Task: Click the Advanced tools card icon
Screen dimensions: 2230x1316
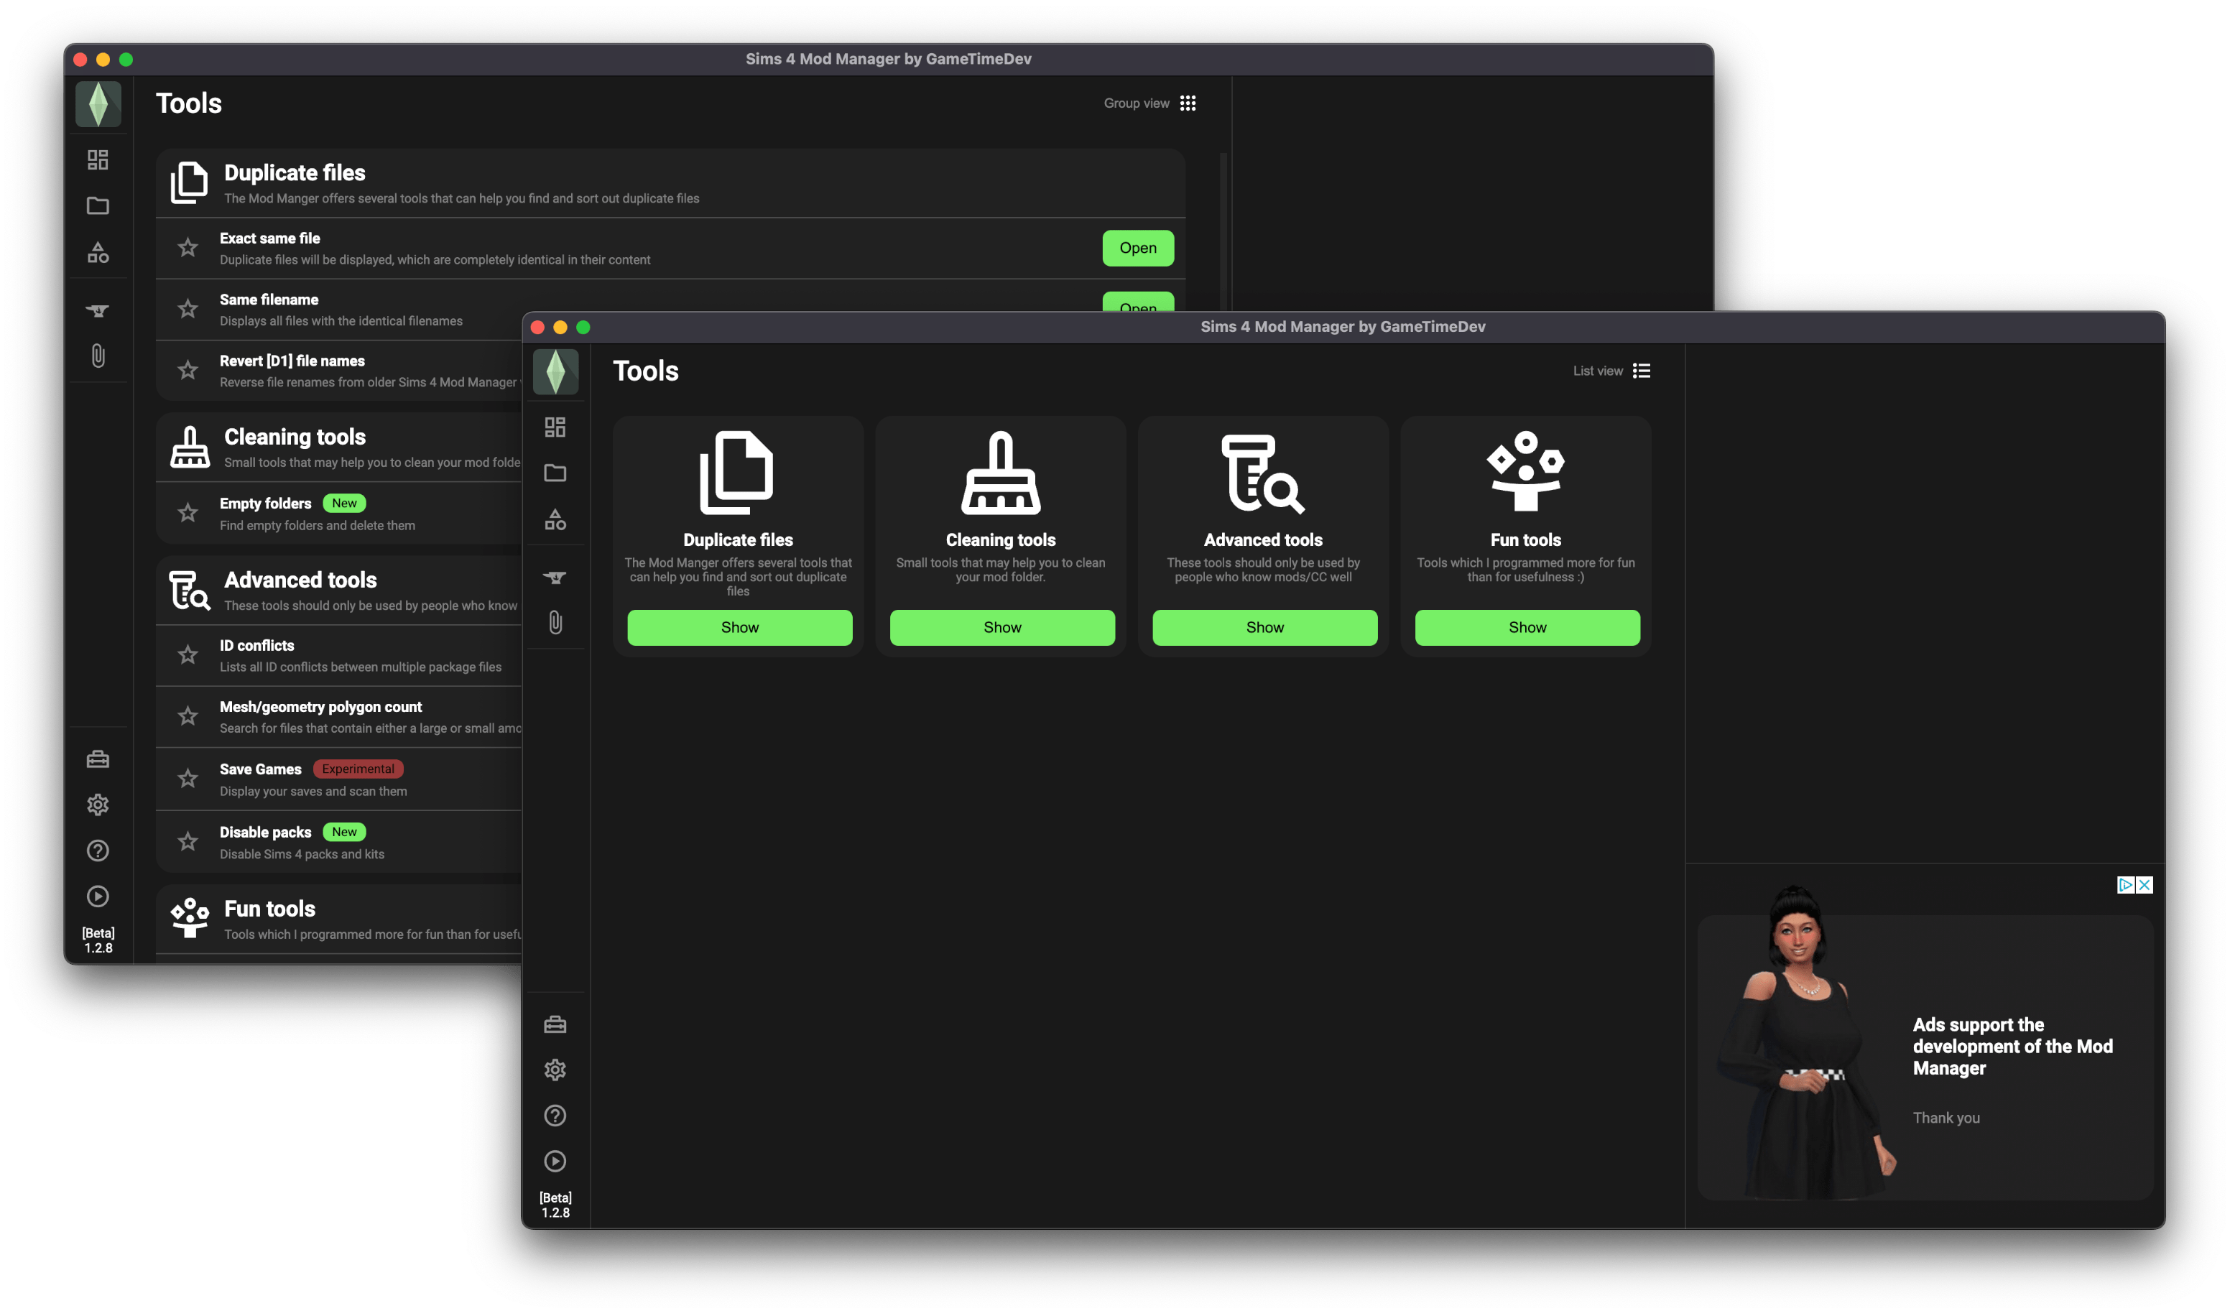Action: coord(1262,473)
